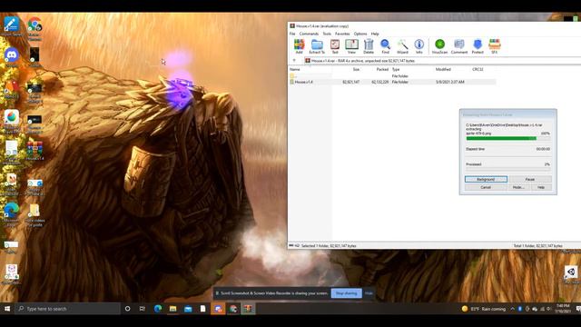The width and height of the screenshot is (581, 327).
Task: Open the Tools menu
Action: point(327,34)
